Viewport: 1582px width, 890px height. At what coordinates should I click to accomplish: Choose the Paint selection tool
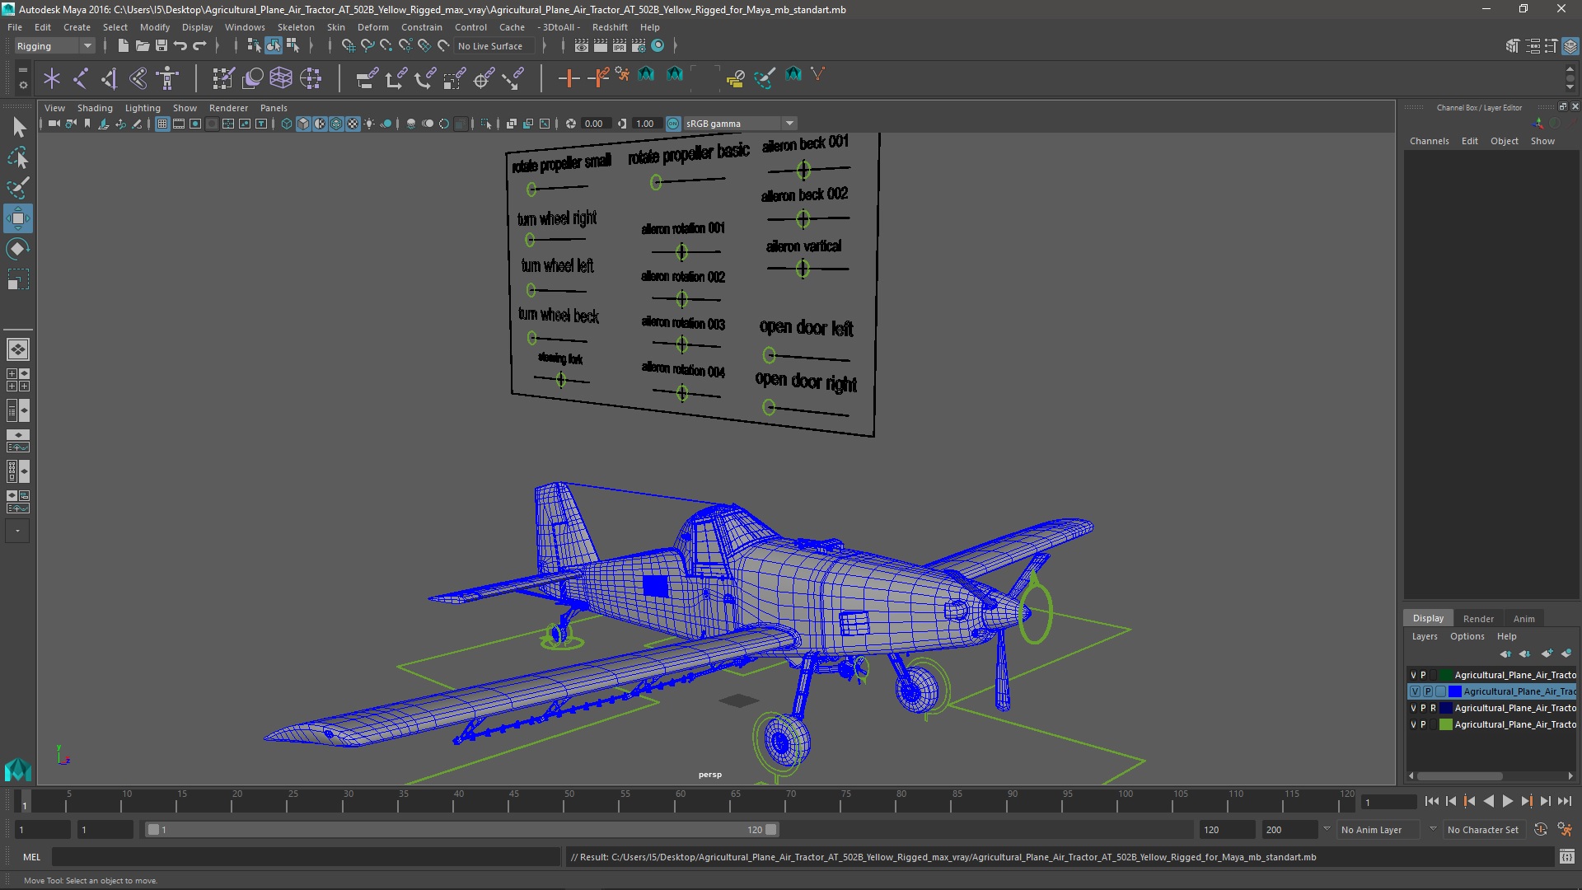tap(18, 188)
